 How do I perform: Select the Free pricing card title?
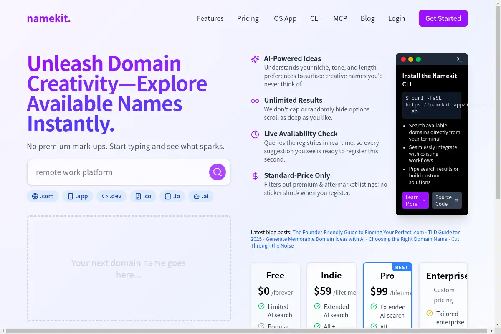pyautogui.click(x=276, y=276)
